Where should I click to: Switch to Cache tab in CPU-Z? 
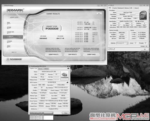coord(115,8)
